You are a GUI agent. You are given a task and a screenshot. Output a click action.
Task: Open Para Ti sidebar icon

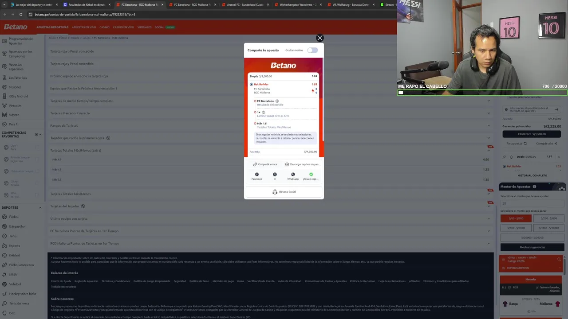coord(4,124)
